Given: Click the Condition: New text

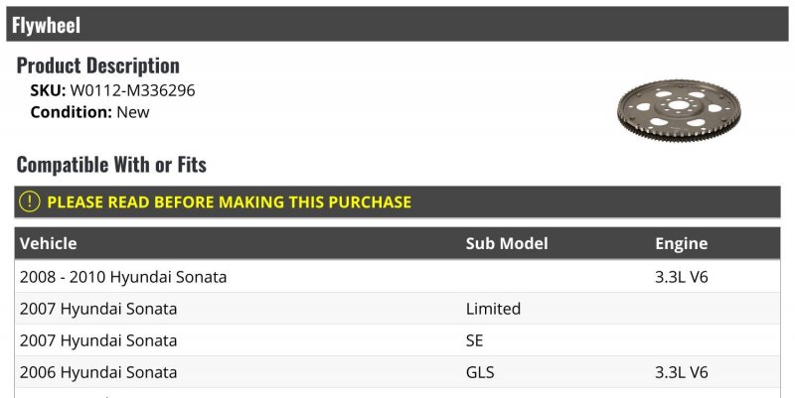Looking at the screenshot, I should [89, 112].
